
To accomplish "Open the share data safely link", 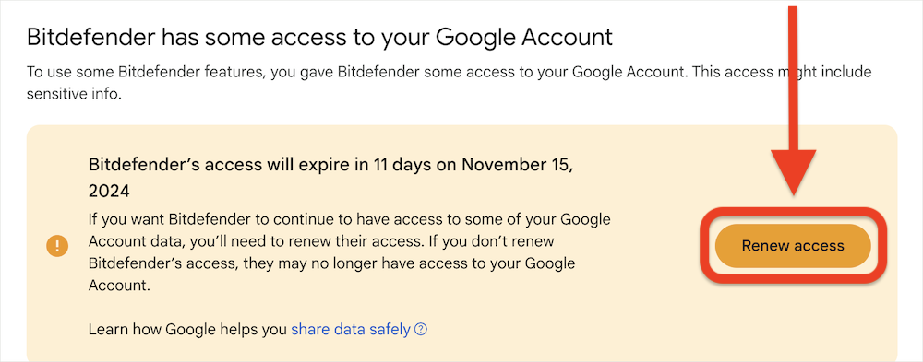I will coord(350,329).
